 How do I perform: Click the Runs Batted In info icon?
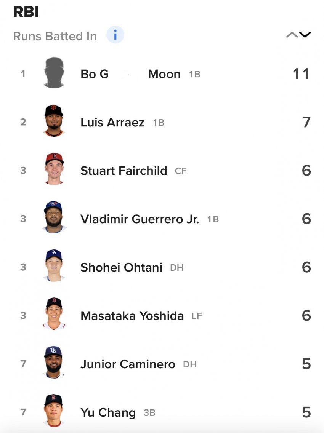(115, 35)
